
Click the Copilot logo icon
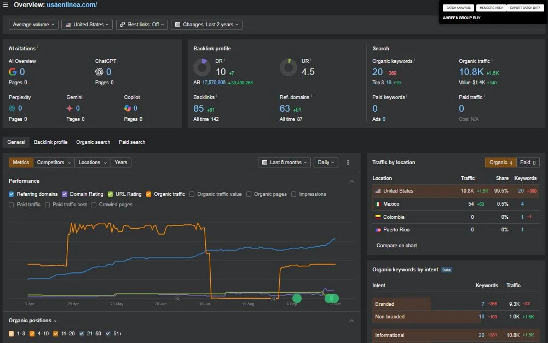point(127,108)
